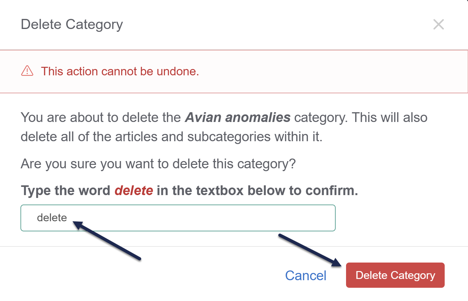Click Cancel to abort deletion
The image size is (468, 301).
[305, 275]
